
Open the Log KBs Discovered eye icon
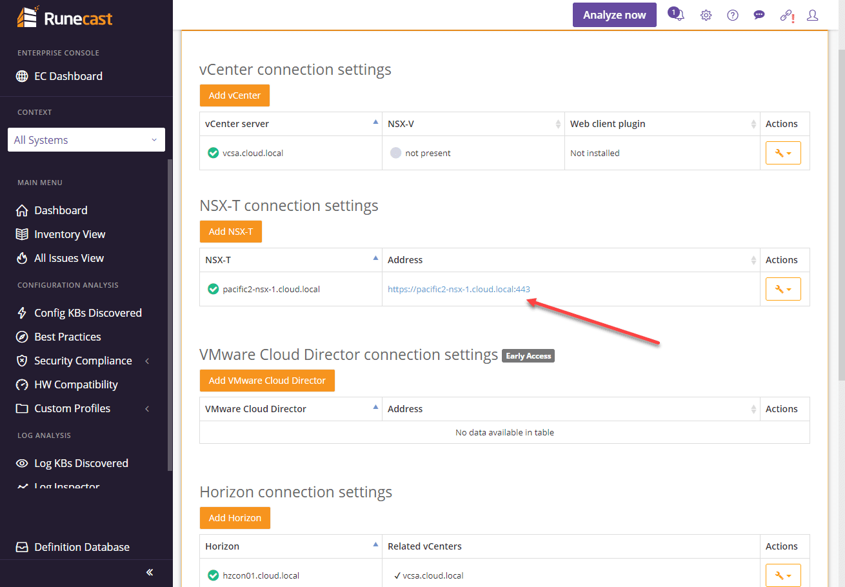[x=21, y=463]
